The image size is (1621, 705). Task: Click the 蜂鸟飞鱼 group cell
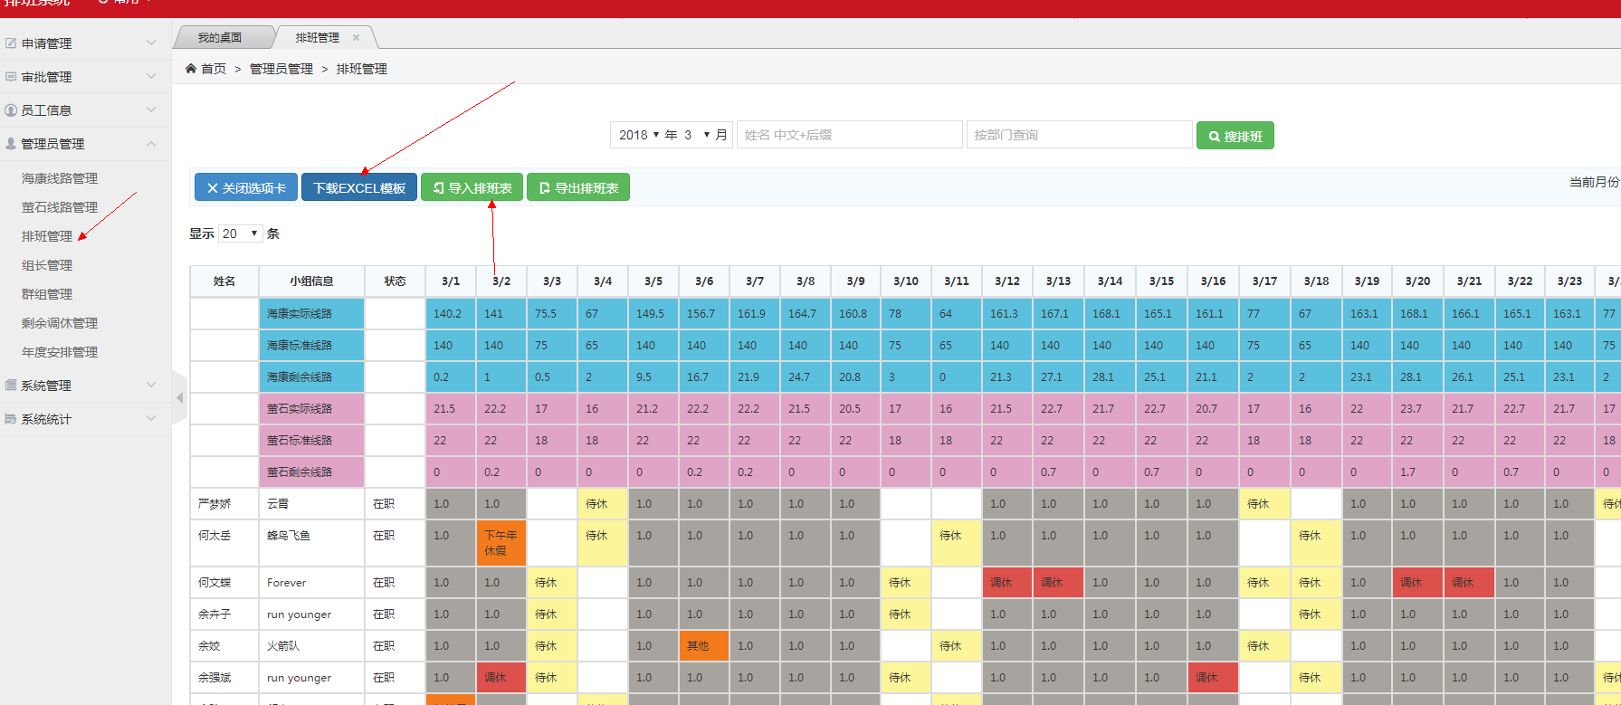311,543
